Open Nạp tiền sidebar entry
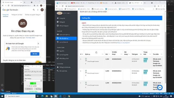 [62, 51]
